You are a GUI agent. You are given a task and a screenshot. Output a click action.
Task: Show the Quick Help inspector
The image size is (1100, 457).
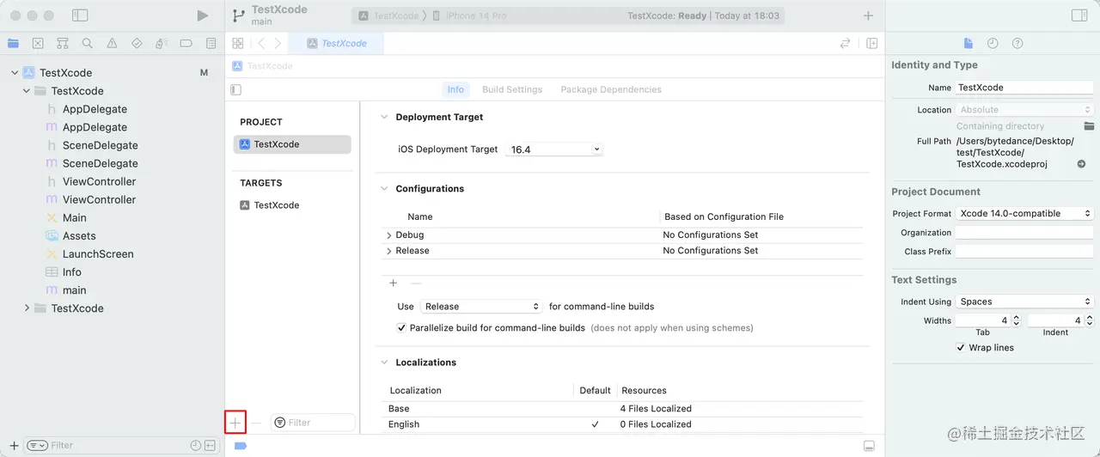[1017, 44]
